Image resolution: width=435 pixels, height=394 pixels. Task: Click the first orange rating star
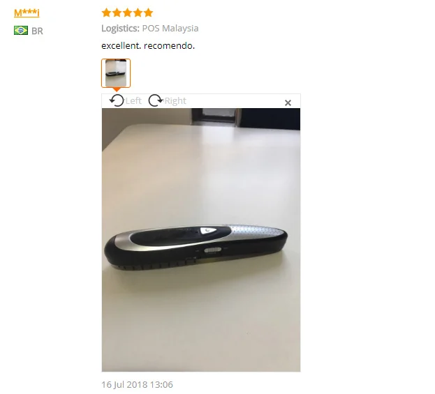(x=107, y=13)
